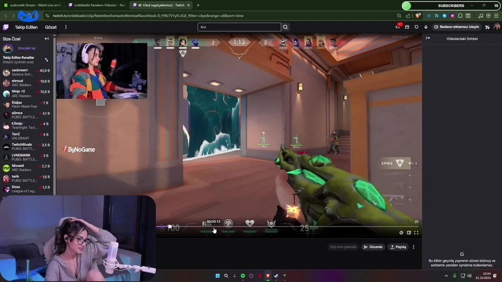Viewport: 502px width, 282px height.
Task: Open Steam from the taskbar
Action: [x=276, y=276]
